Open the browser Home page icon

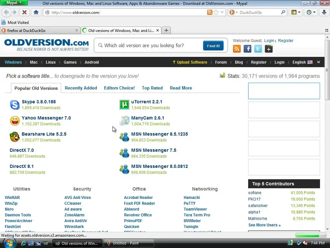coord(36,12)
